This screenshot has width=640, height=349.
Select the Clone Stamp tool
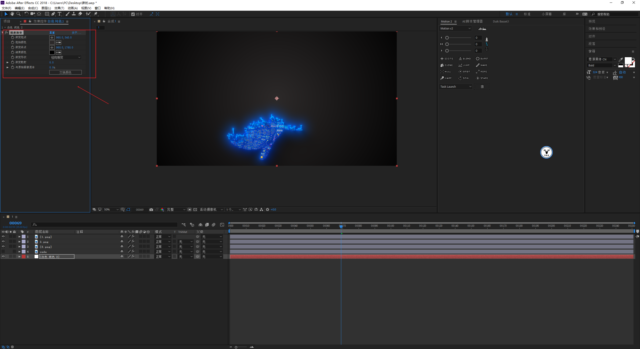tap(74, 14)
